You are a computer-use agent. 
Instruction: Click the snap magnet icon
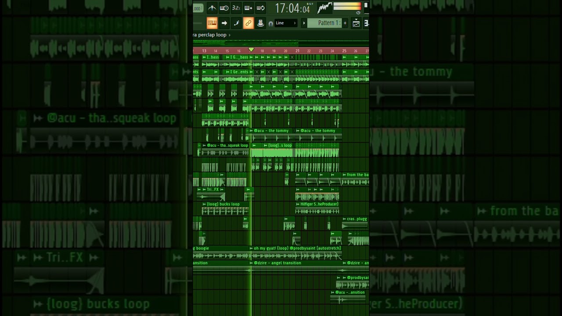pyautogui.click(x=270, y=24)
